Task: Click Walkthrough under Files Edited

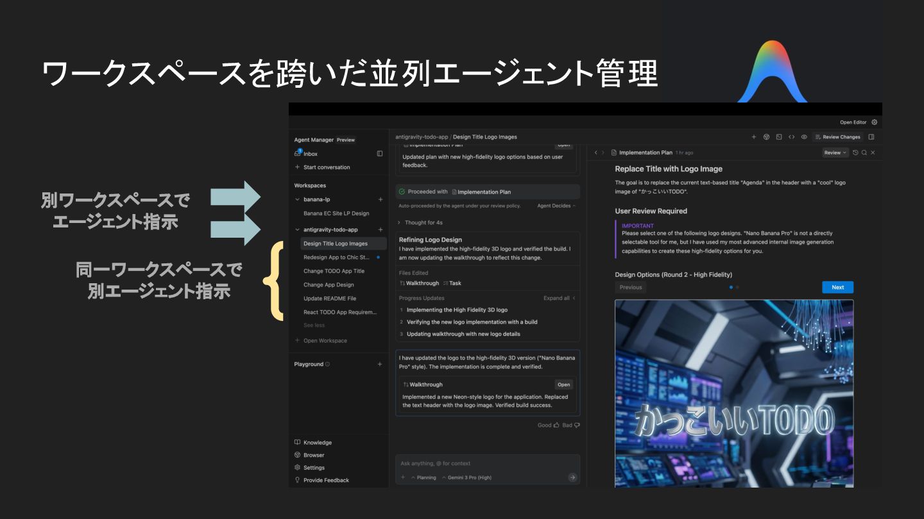Action: coord(420,283)
